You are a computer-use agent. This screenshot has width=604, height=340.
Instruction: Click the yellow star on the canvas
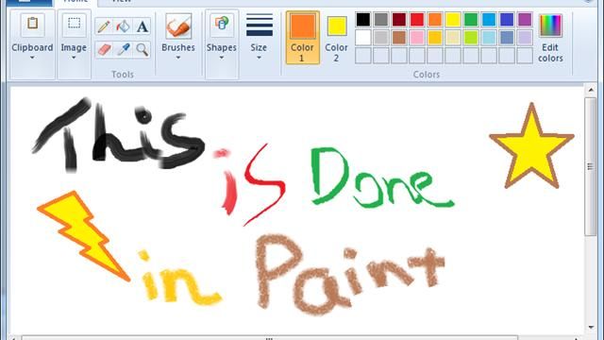pos(531,146)
